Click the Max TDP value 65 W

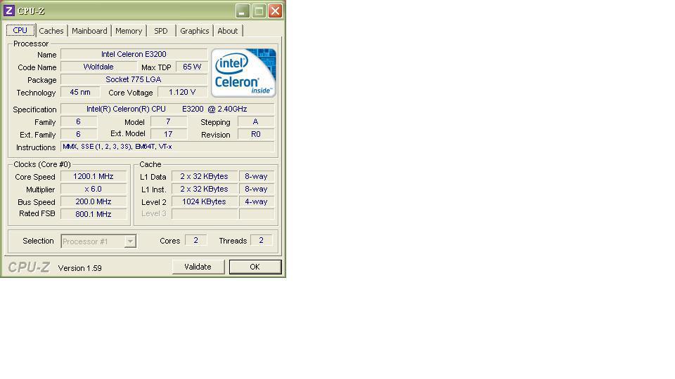[191, 67]
